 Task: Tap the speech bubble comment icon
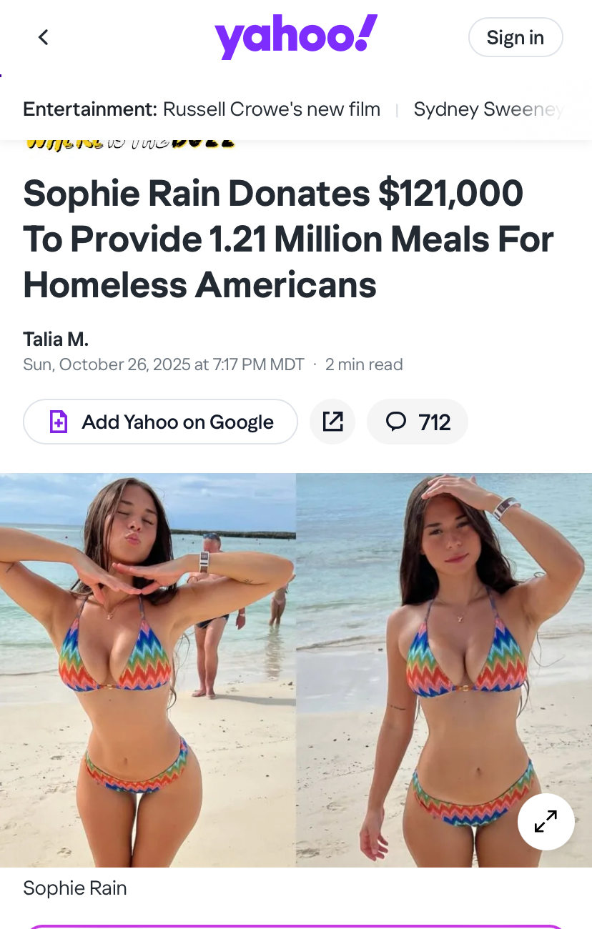click(x=395, y=422)
